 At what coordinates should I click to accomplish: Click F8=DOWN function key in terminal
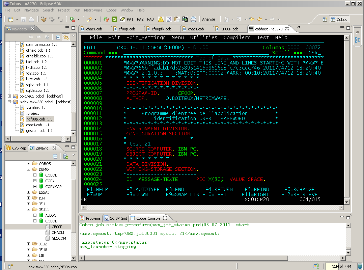click(137, 194)
